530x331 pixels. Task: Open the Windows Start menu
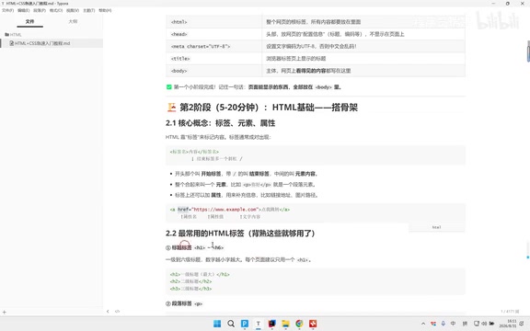217,324
